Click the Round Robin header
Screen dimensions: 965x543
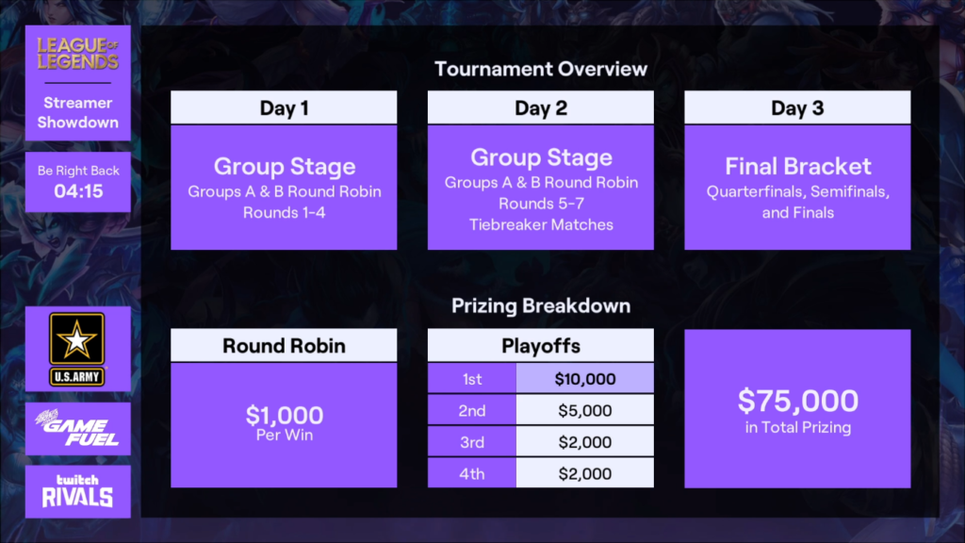(284, 345)
